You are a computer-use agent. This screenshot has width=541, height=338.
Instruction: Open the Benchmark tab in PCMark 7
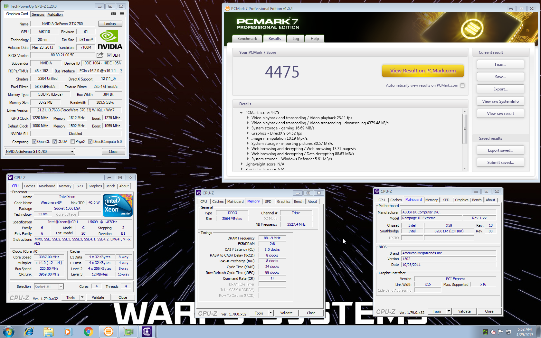pos(247,39)
